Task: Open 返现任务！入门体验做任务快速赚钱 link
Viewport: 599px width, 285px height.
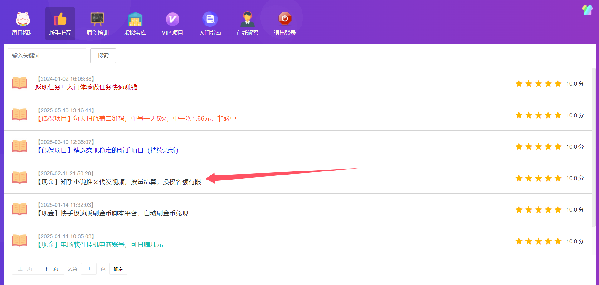Action: pyautogui.click(x=86, y=87)
